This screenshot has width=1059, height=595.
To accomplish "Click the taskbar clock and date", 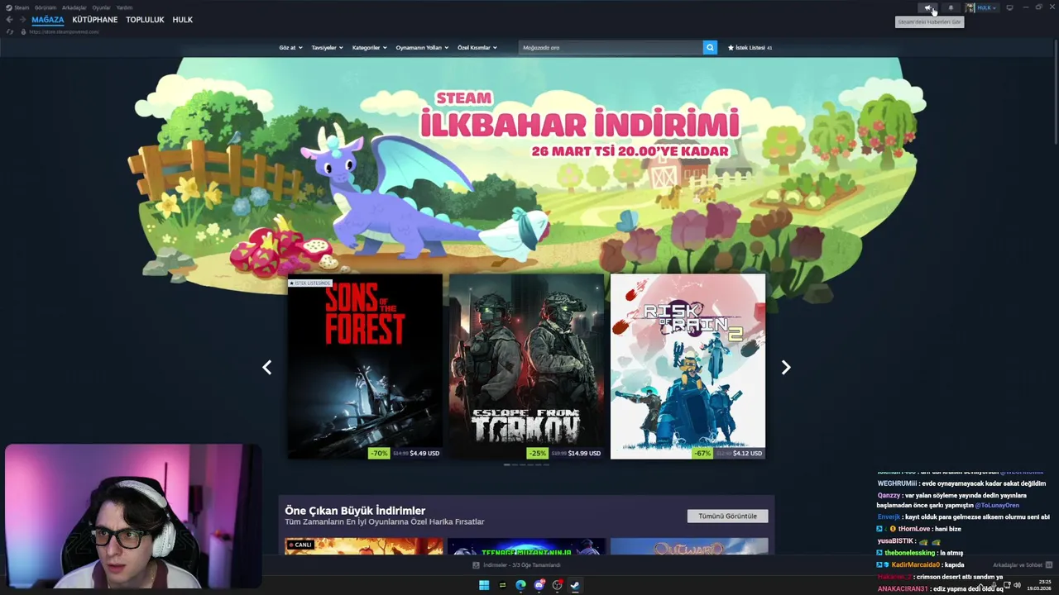I will coord(1039,585).
